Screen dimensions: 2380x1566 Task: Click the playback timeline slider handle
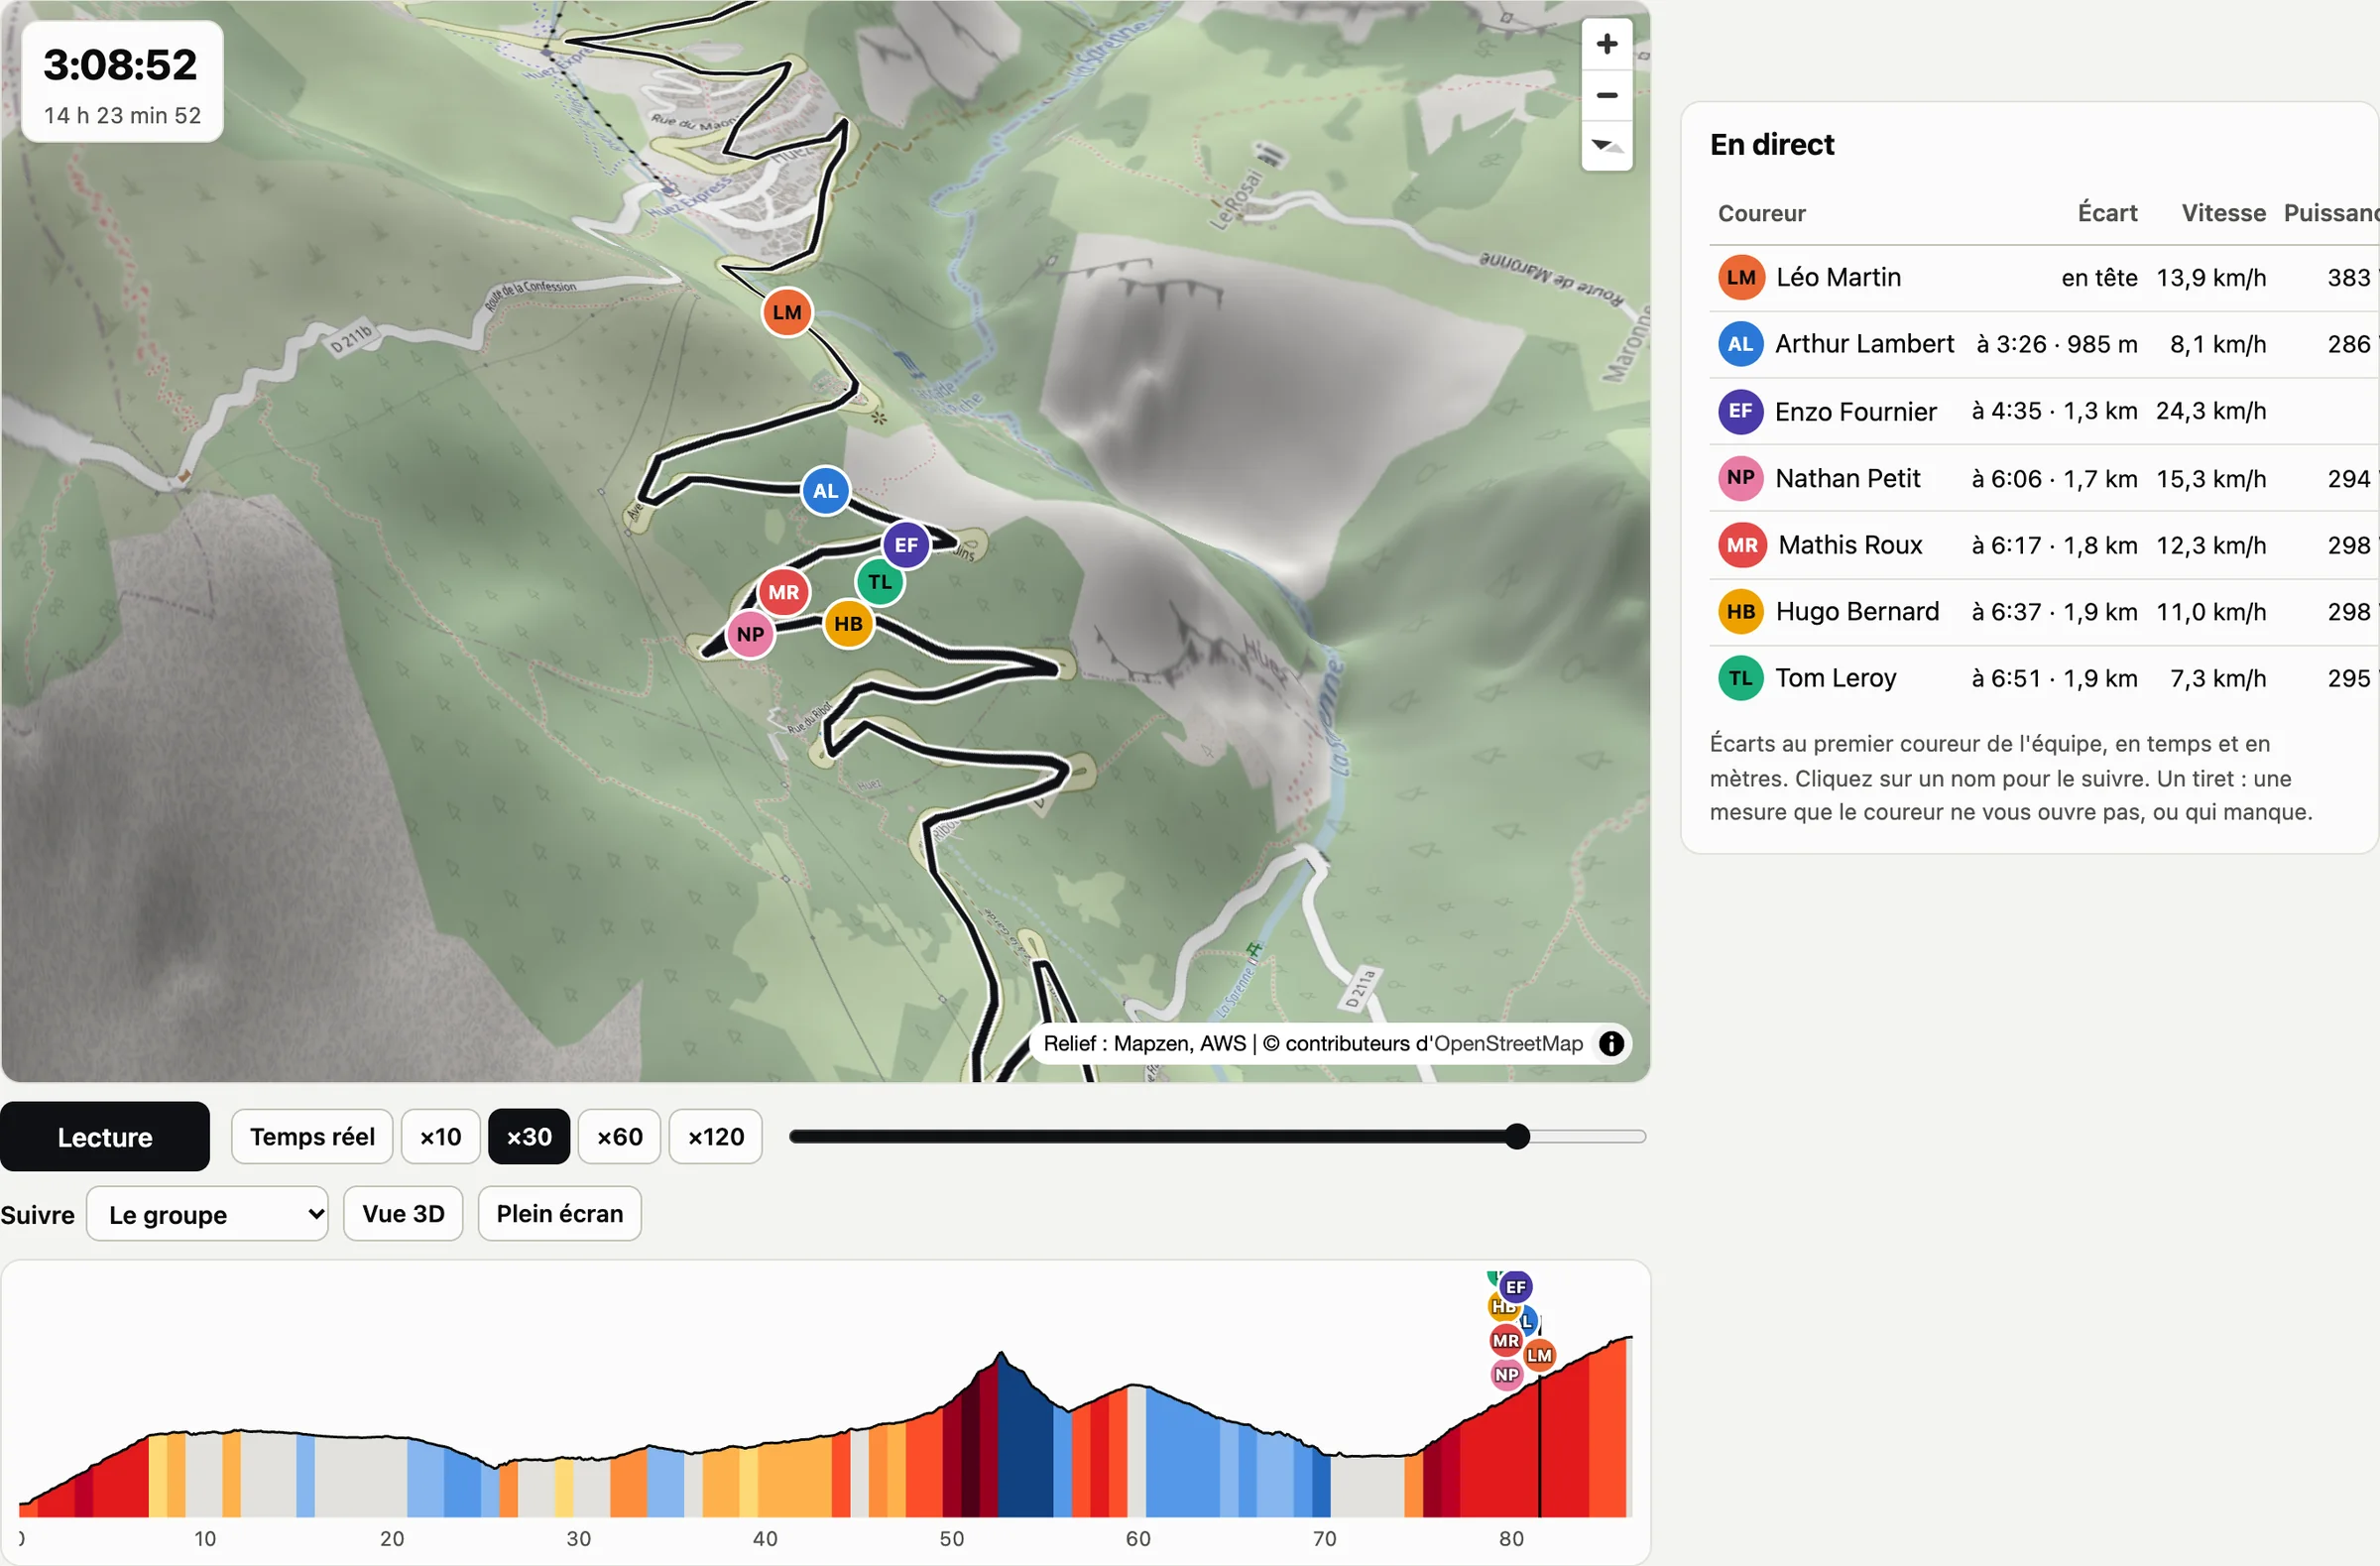(1517, 1137)
